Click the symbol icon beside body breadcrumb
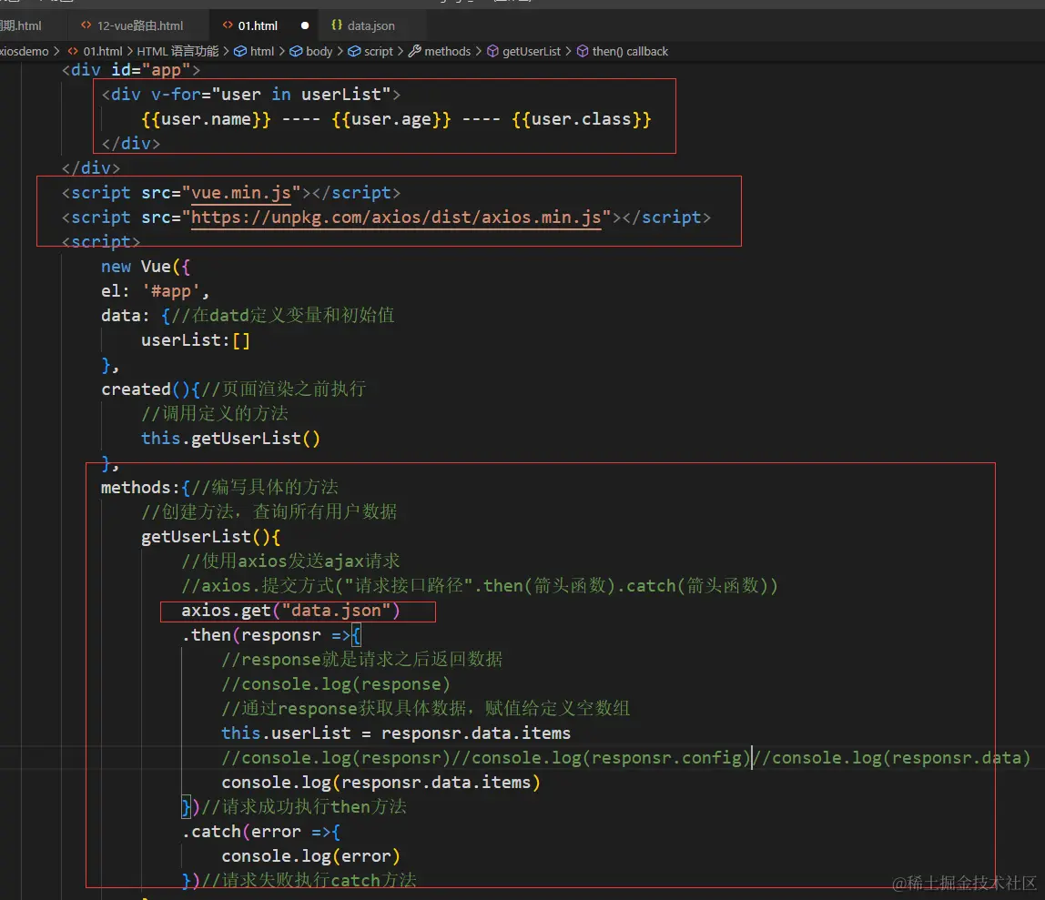This screenshot has height=900, width=1045. click(x=296, y=51)
